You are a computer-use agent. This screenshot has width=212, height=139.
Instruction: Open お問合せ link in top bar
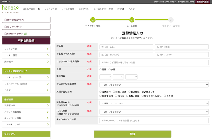tap(181, 2)
